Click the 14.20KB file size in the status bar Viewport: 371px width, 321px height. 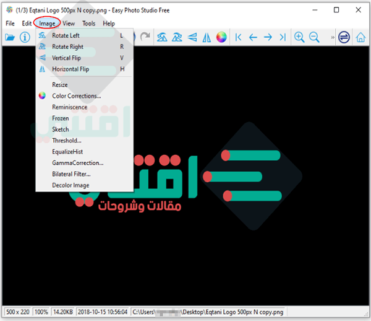tap(62, 312)
